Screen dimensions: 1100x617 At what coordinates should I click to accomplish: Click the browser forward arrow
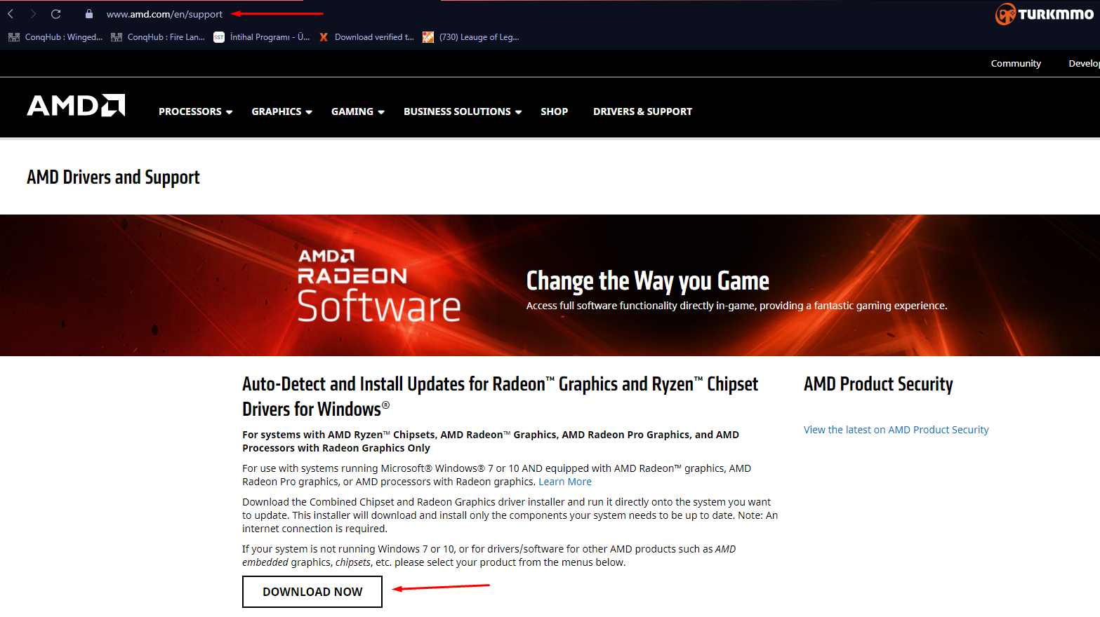coord(33,14)
